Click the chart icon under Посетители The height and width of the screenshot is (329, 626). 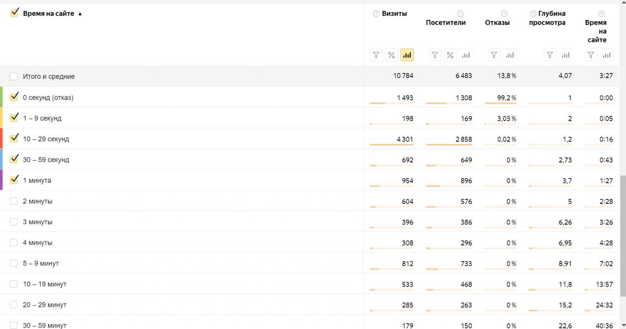pyautogui.click(x=466, y=55)
